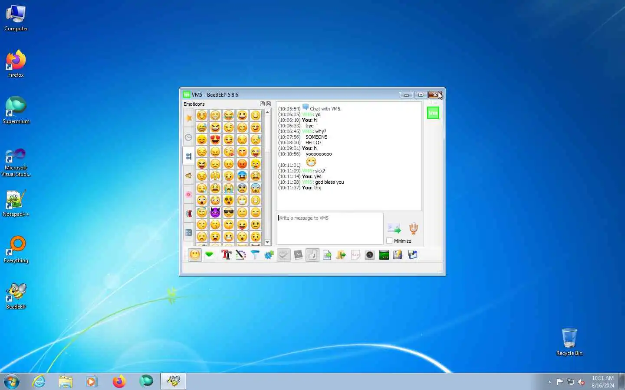Click the save chat floppy icon
The image size is (625, 390).
(398, 255)
